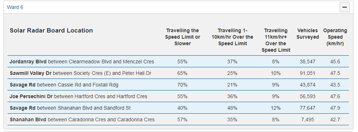
Task: Select Savage Rd between Shanahan Blvd row
Action: click(x=178, y=108)
